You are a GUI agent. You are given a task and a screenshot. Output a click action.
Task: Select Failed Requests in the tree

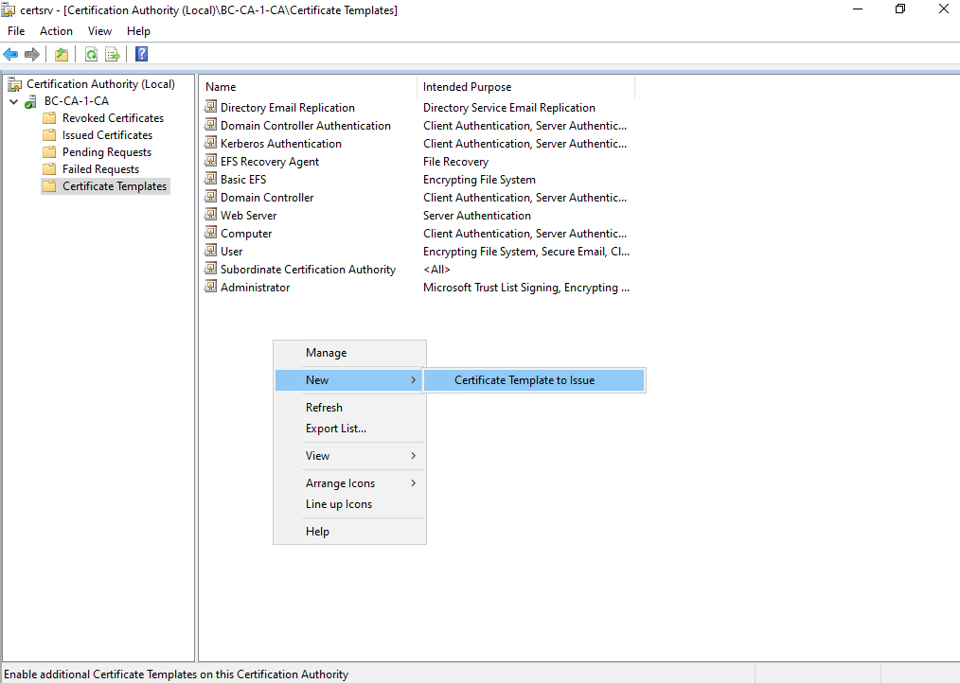tap(100, 169)
